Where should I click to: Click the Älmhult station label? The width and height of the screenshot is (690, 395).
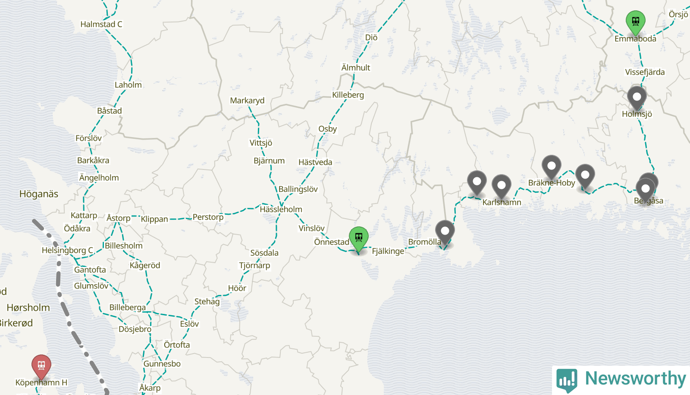tap(356, 68)
